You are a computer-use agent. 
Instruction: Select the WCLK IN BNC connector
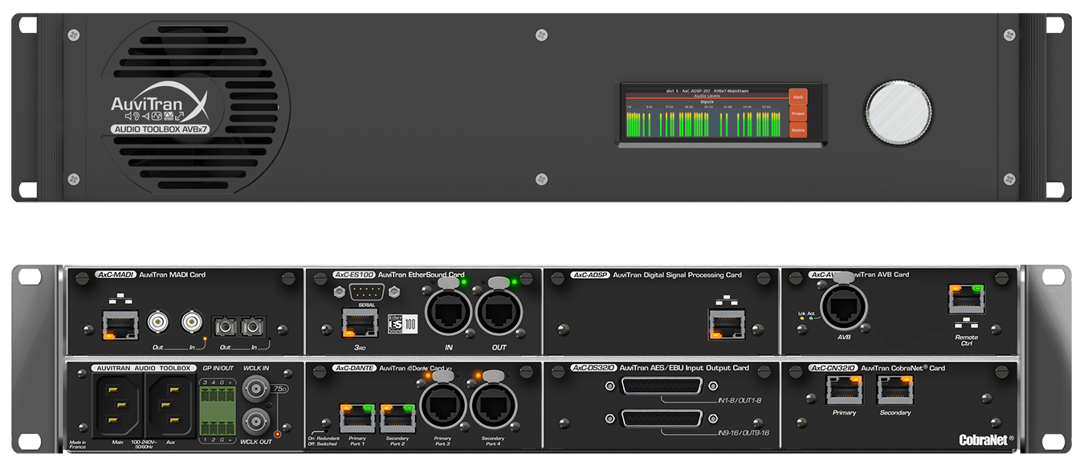coord(258,390)
